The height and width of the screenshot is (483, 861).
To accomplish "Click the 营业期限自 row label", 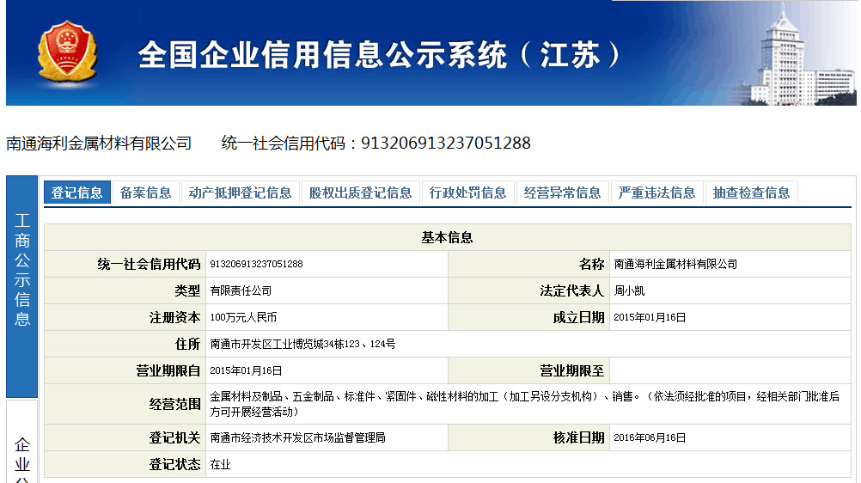I will tap(168, 371).
